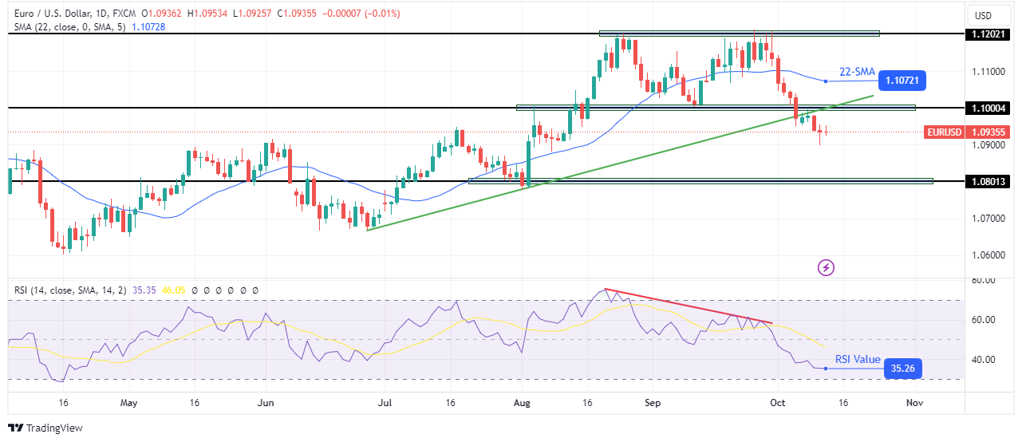
Task: Click the purple lightning event icon
Action: (x=826, y=267)
